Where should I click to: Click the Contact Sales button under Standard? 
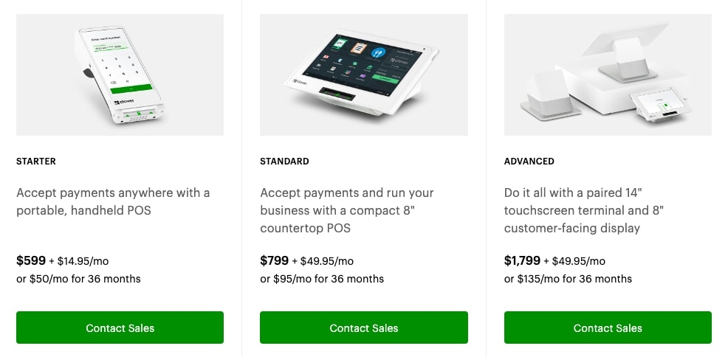coord(363,327)
